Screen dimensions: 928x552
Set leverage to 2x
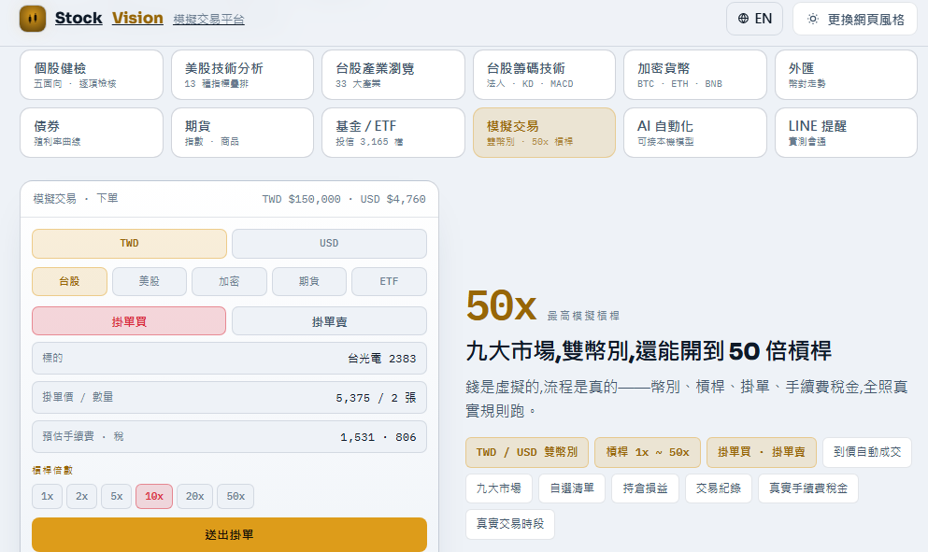tap(81, 496)
